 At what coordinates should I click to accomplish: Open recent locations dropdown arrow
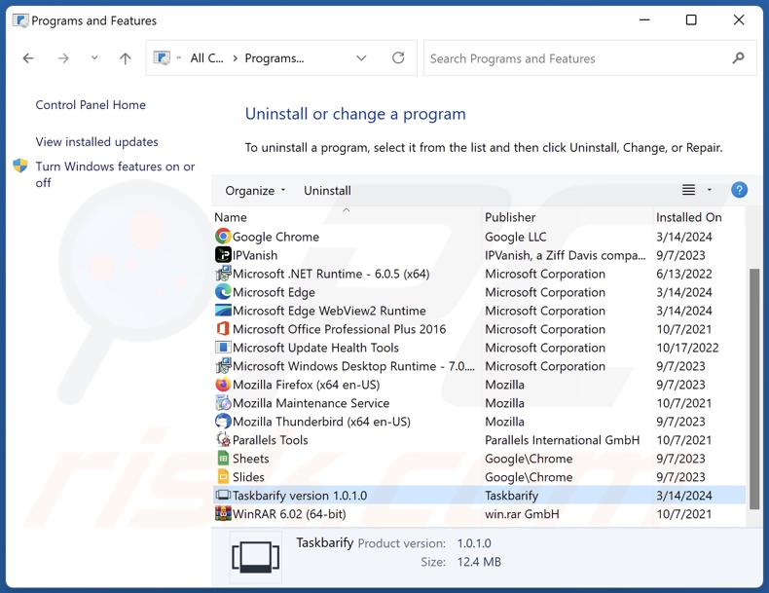pyautogui.click(x=94, y=57)
